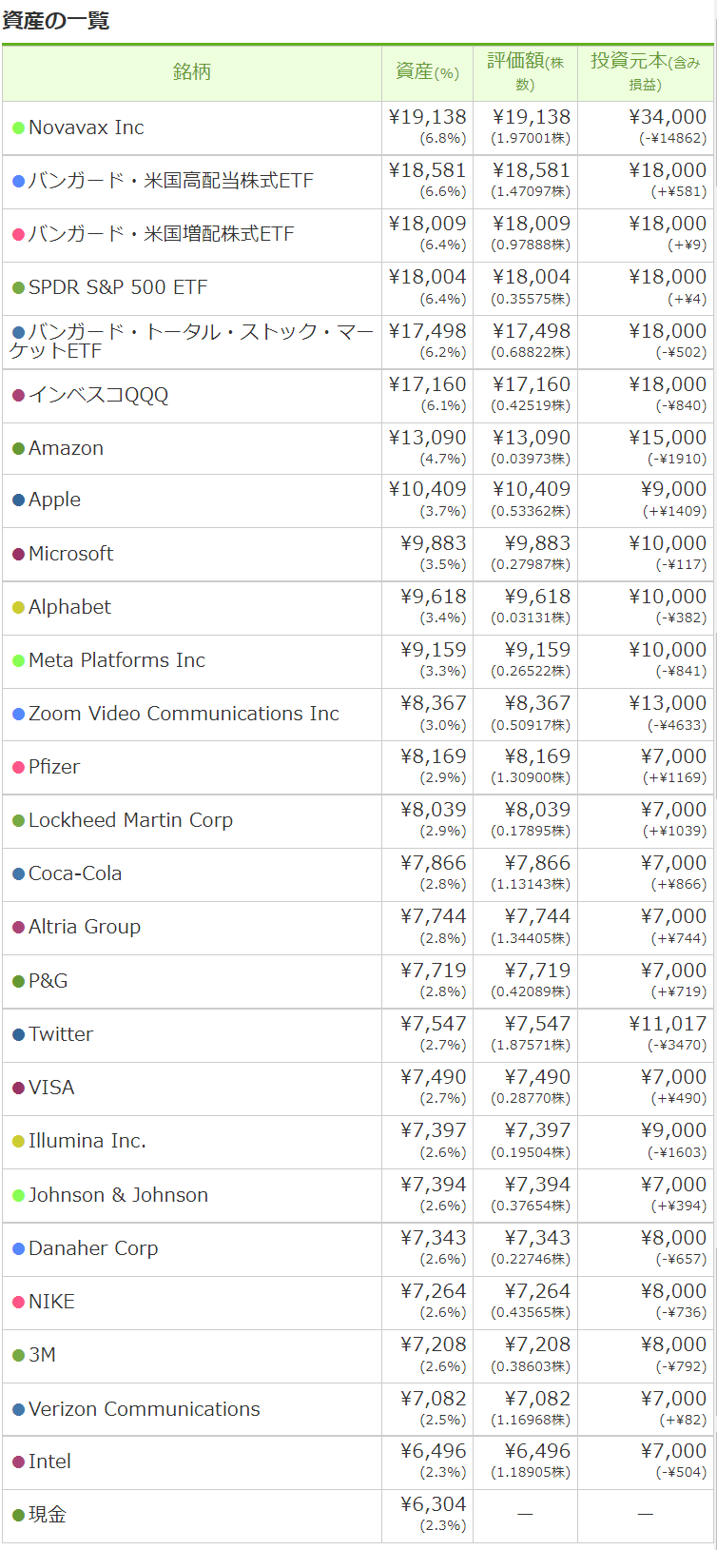This screenshot has width=717, height=1550.
Task: Click the 評価額(株数) column header
Action: click(525, 72)
